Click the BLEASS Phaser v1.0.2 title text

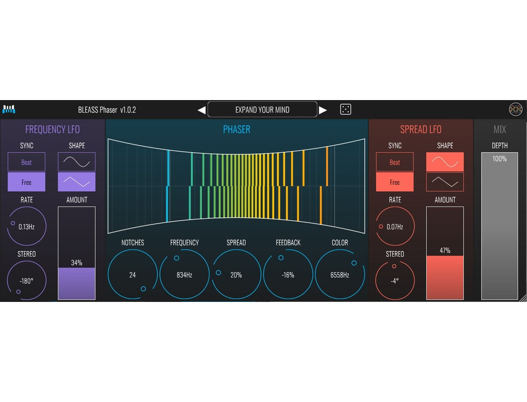(107, 110)
